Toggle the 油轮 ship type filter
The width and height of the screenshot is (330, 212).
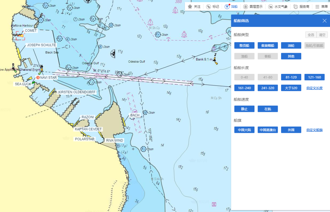tap(291, 46)
